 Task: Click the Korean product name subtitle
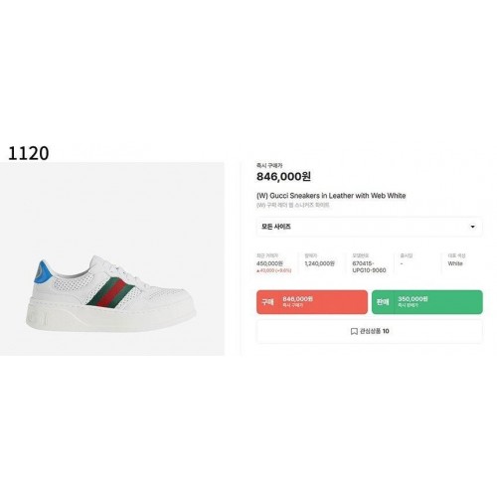click(293, 205)
